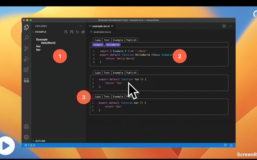Click the yellow macOS minimize button
257x160 pixels.
click(x=27, y=20)
